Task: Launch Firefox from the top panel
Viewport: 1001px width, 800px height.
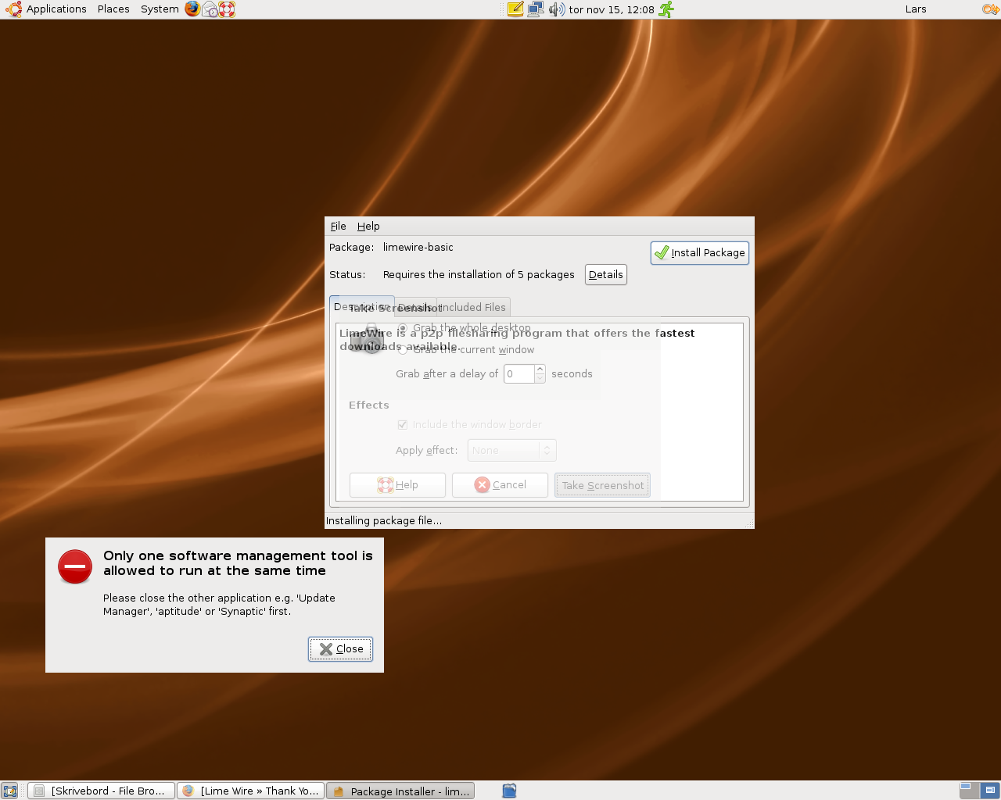Action: (192, 9)
